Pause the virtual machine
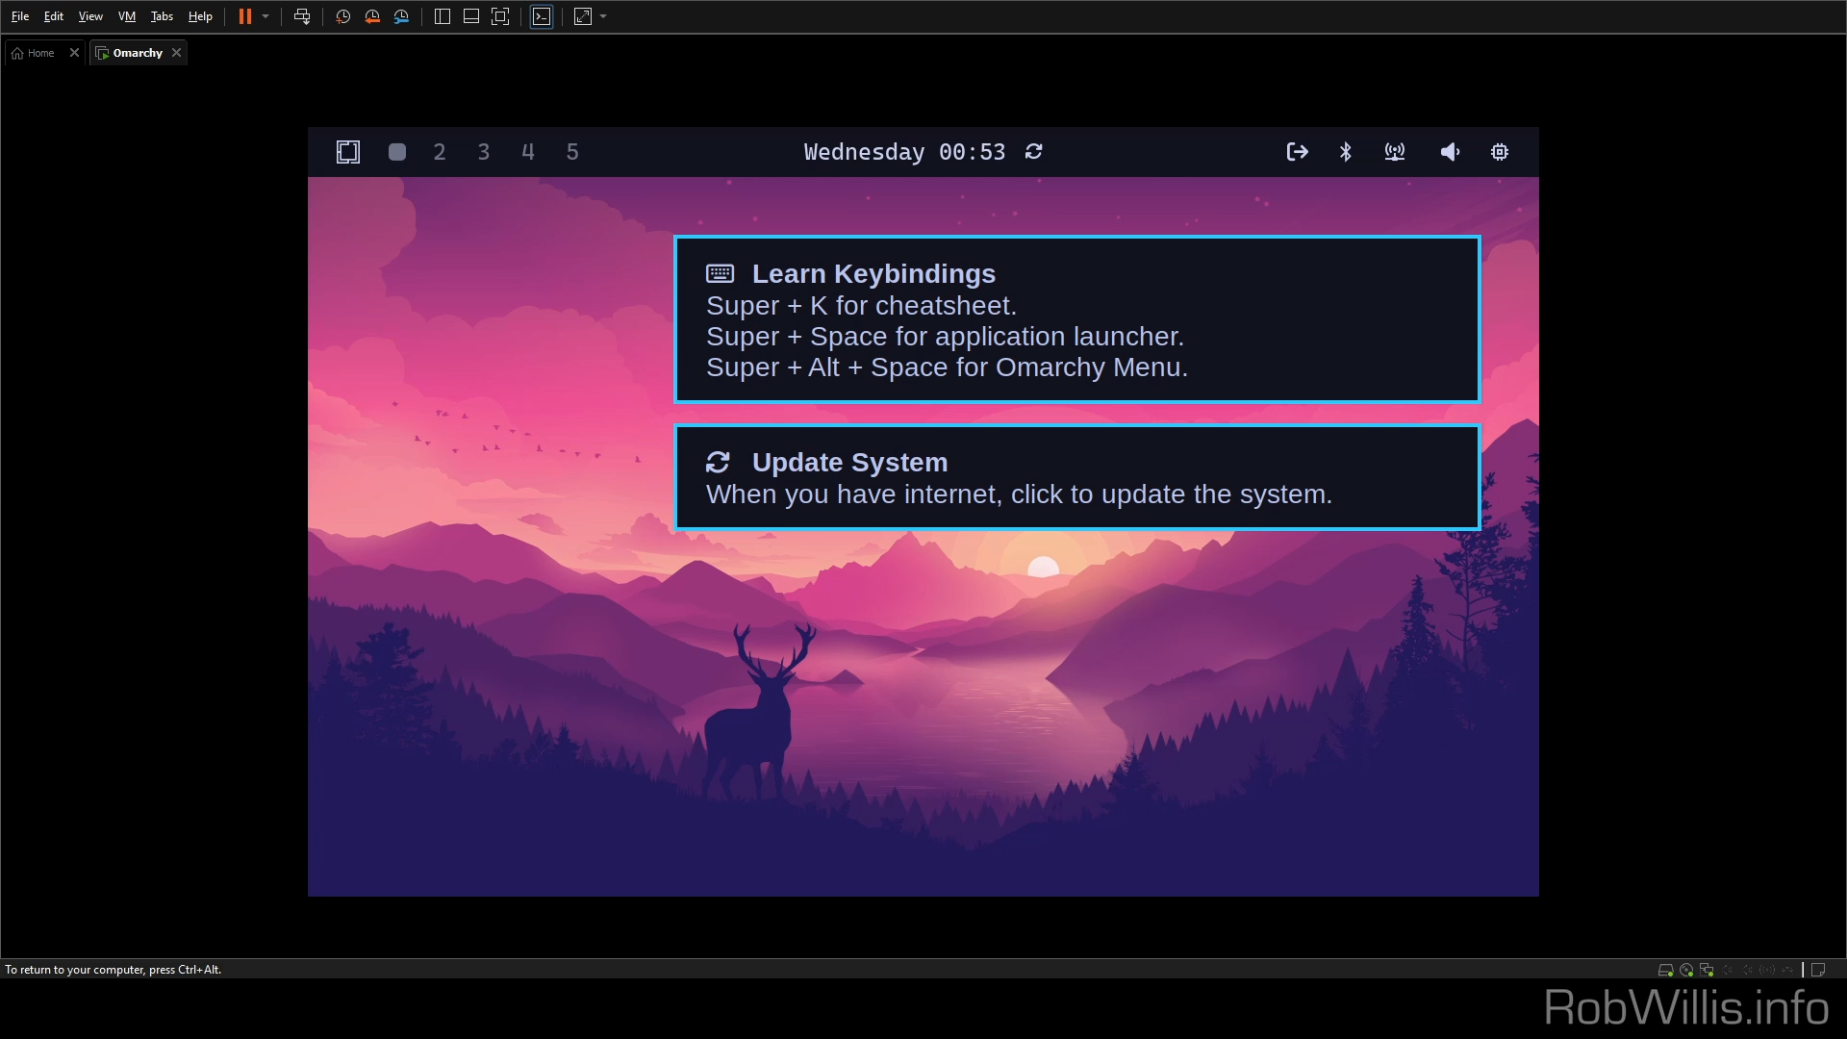This screenshot has width=1847, height=1039. (x=245, y=16)
